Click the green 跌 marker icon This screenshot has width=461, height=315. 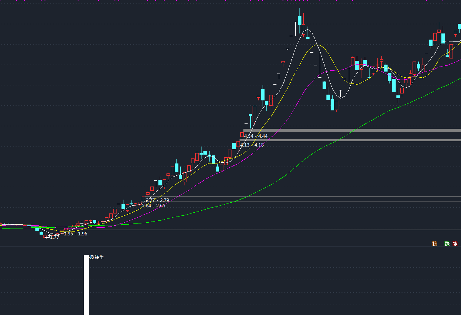447,243
